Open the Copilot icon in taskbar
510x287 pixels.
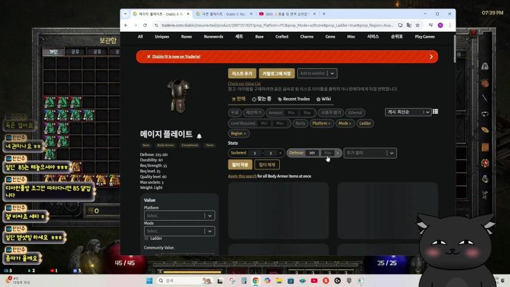[267, 280]
